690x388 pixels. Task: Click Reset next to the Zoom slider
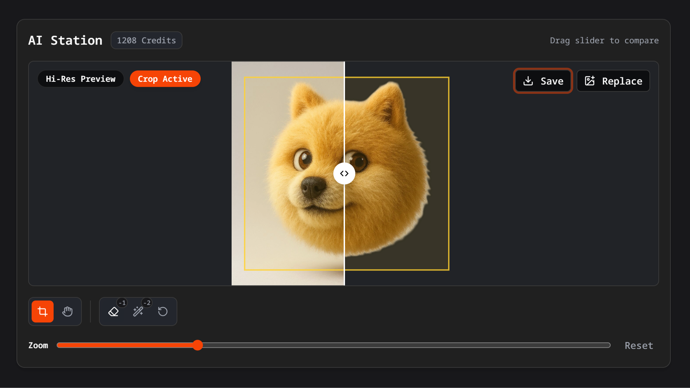click(639, 345)
